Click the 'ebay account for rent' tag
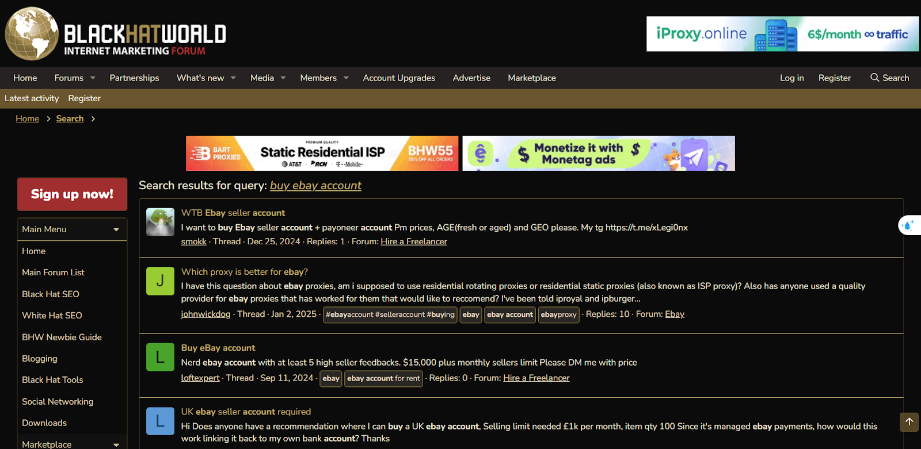The width and height of the screenshot is (921, 449). 383,378
